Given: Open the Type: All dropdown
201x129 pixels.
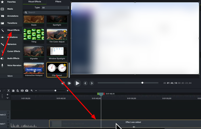Looking at the screenshot, I should 55,8.
